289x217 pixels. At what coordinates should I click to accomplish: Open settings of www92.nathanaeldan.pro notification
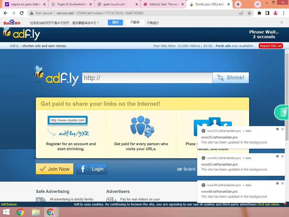[x=277, y=156]
